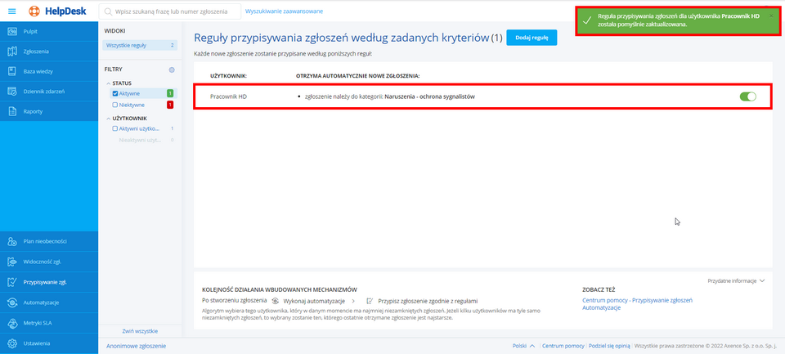Click the Baza wiedzy sidebar icon
Viewport: 785px width, 354px height.
coord(12,71)
